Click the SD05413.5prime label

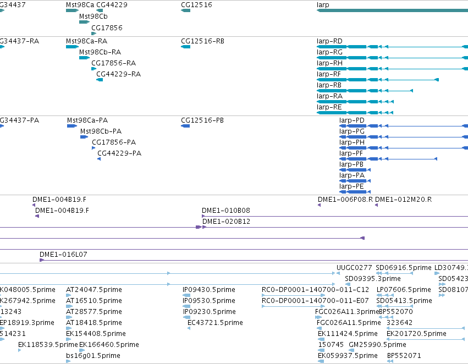click(404, 301)
